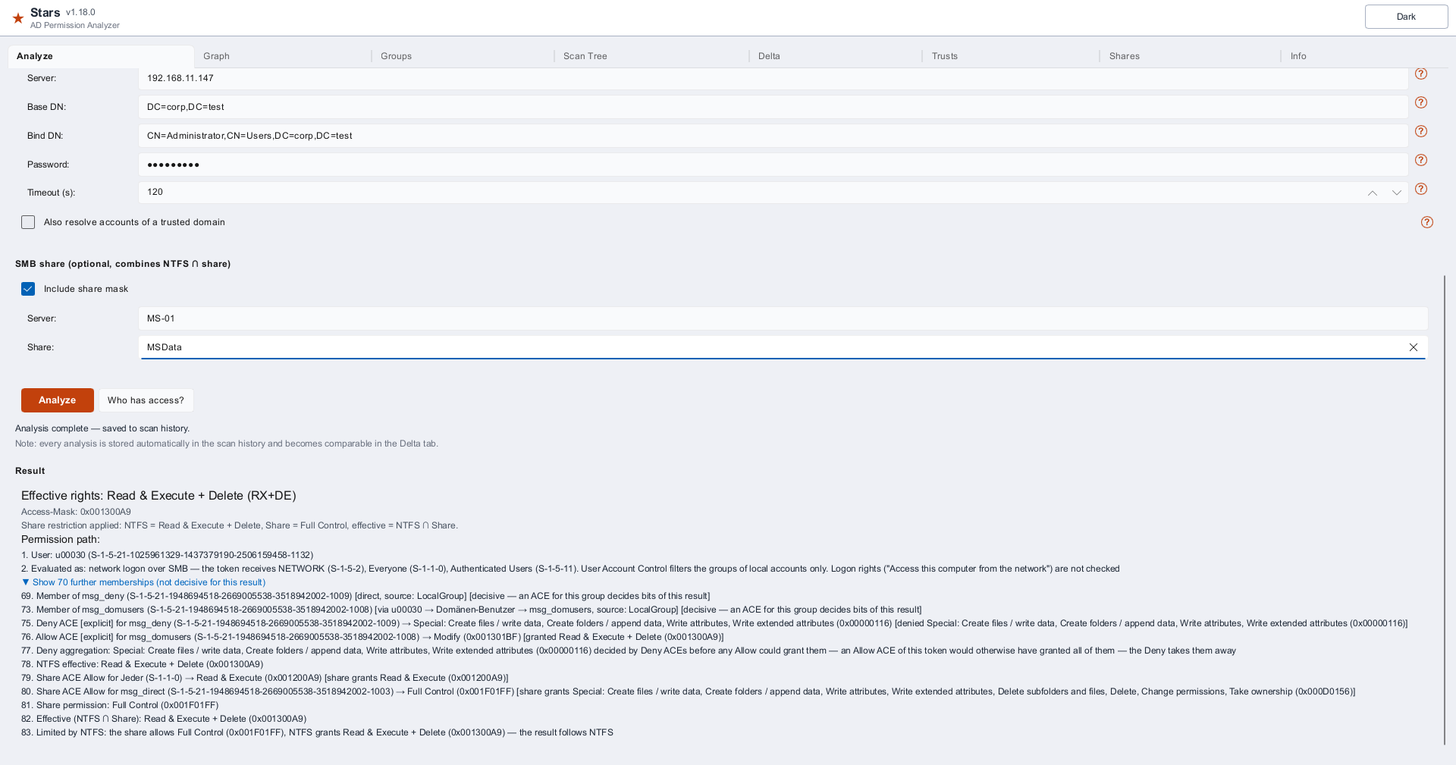Screen dimensions: 1456x765
Task: Enable resolving accounts of a trusted domain
Action: pos(28,222)
